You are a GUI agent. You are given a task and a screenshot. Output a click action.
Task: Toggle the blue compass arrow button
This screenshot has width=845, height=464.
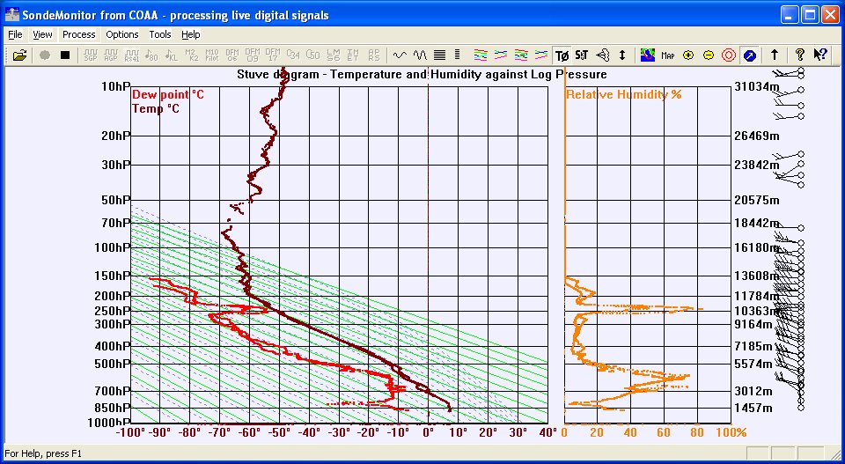coord(749,55)
